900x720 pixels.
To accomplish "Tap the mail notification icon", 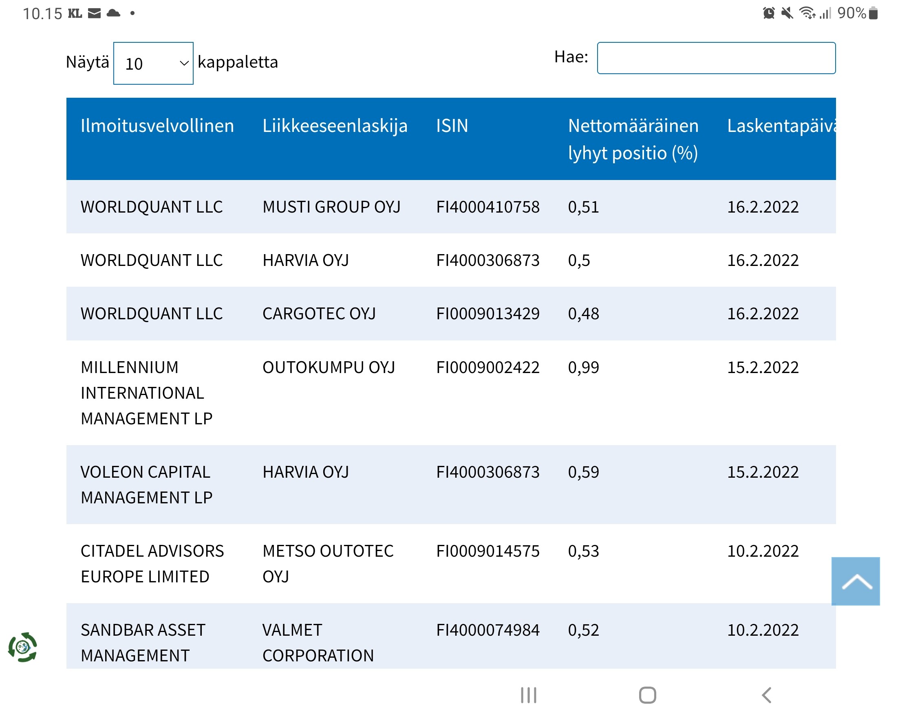I will (94, 13).
